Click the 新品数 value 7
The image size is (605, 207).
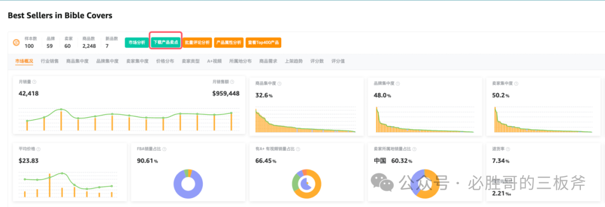click(107, 46)
